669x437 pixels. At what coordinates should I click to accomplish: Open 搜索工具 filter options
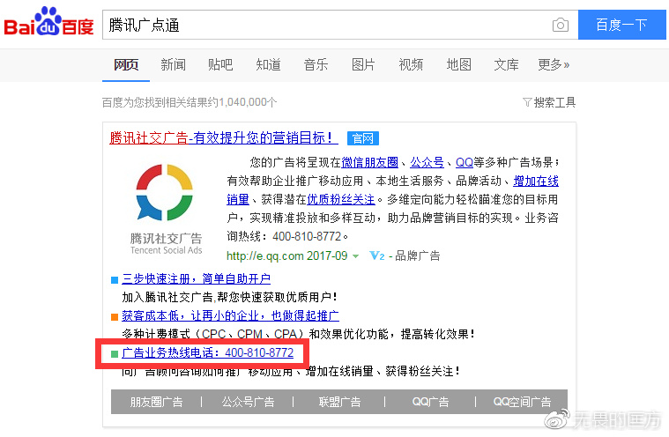(x=549, y=102)
